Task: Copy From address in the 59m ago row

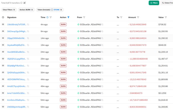Action: coord(102,107)
